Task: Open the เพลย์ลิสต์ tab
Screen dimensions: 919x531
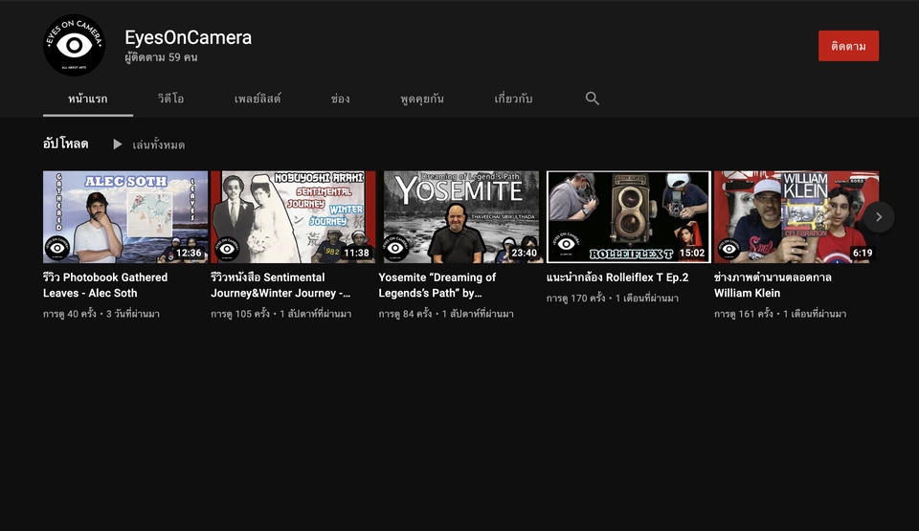Action: click(x=258, y=99)
